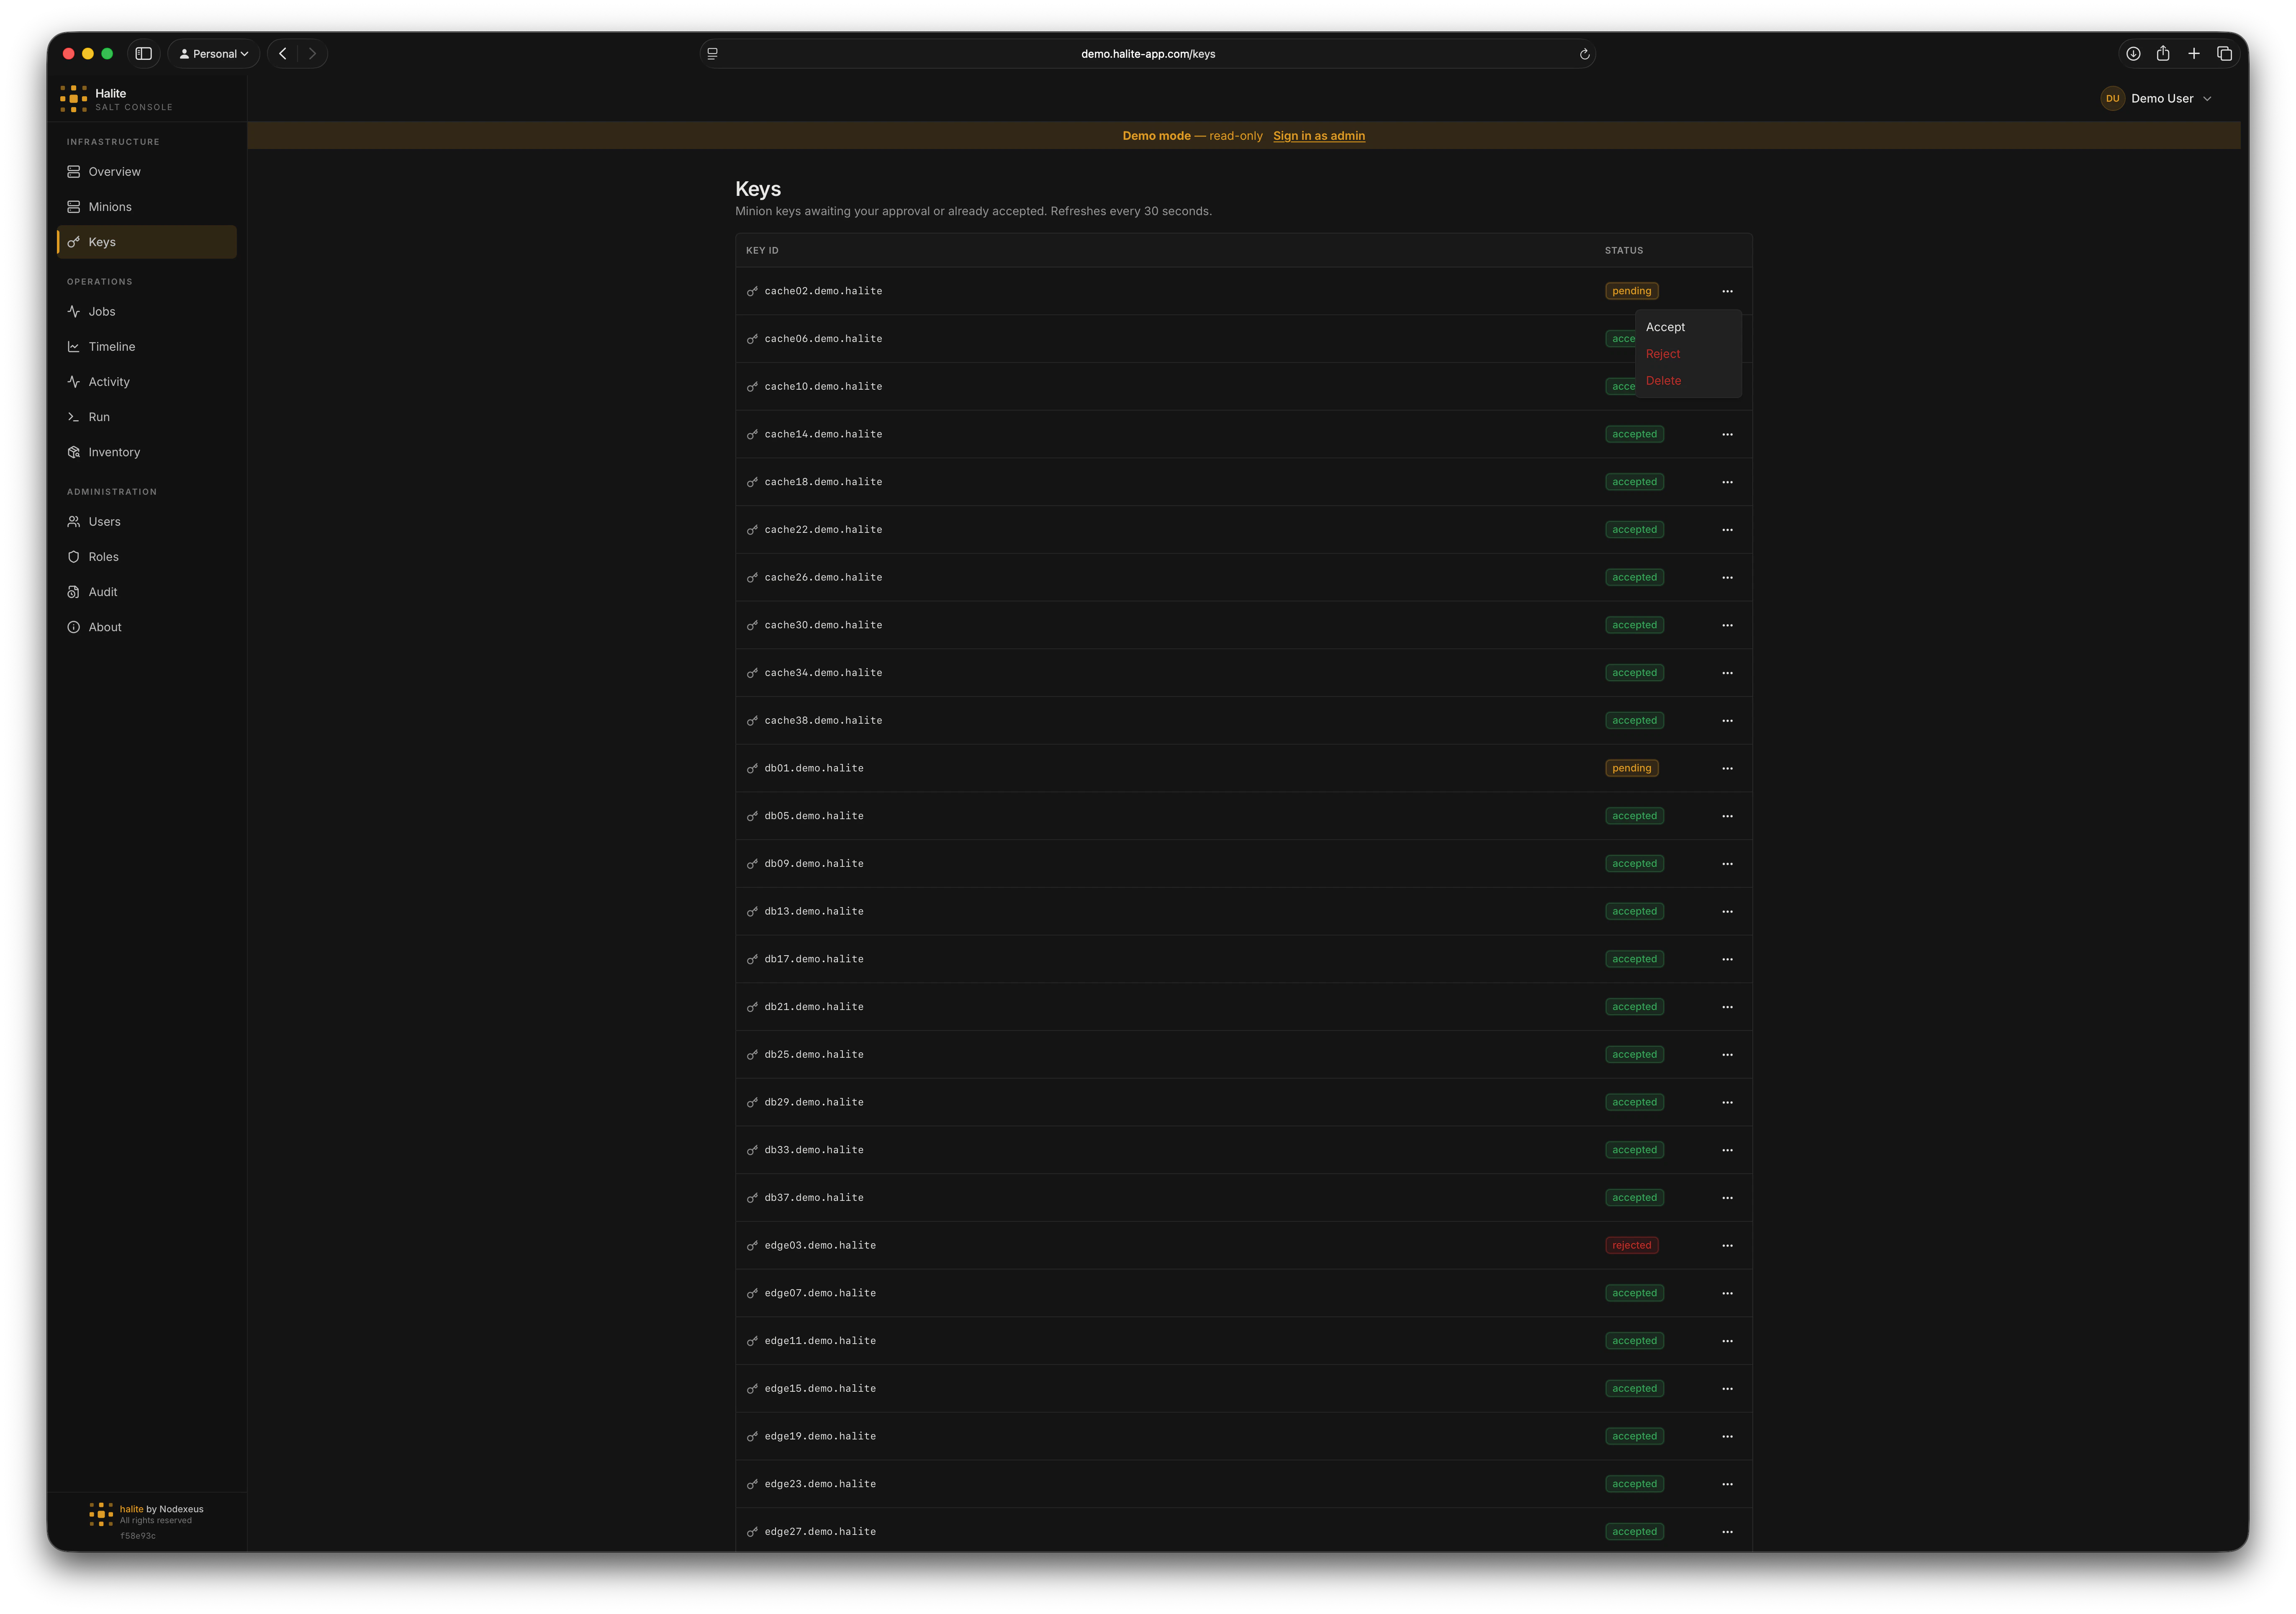Open actions menu for cache22.demo.halite
2296x1614 pixels.
click(x=1726, y=530)
